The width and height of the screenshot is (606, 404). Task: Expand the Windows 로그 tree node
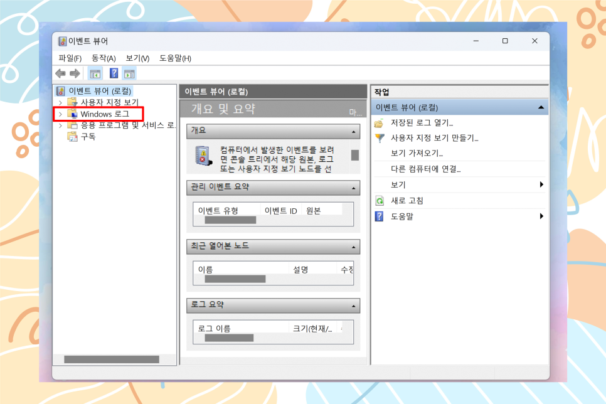click(60, 114)
